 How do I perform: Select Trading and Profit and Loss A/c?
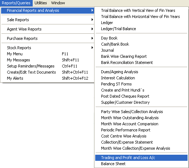click(141, 158)
